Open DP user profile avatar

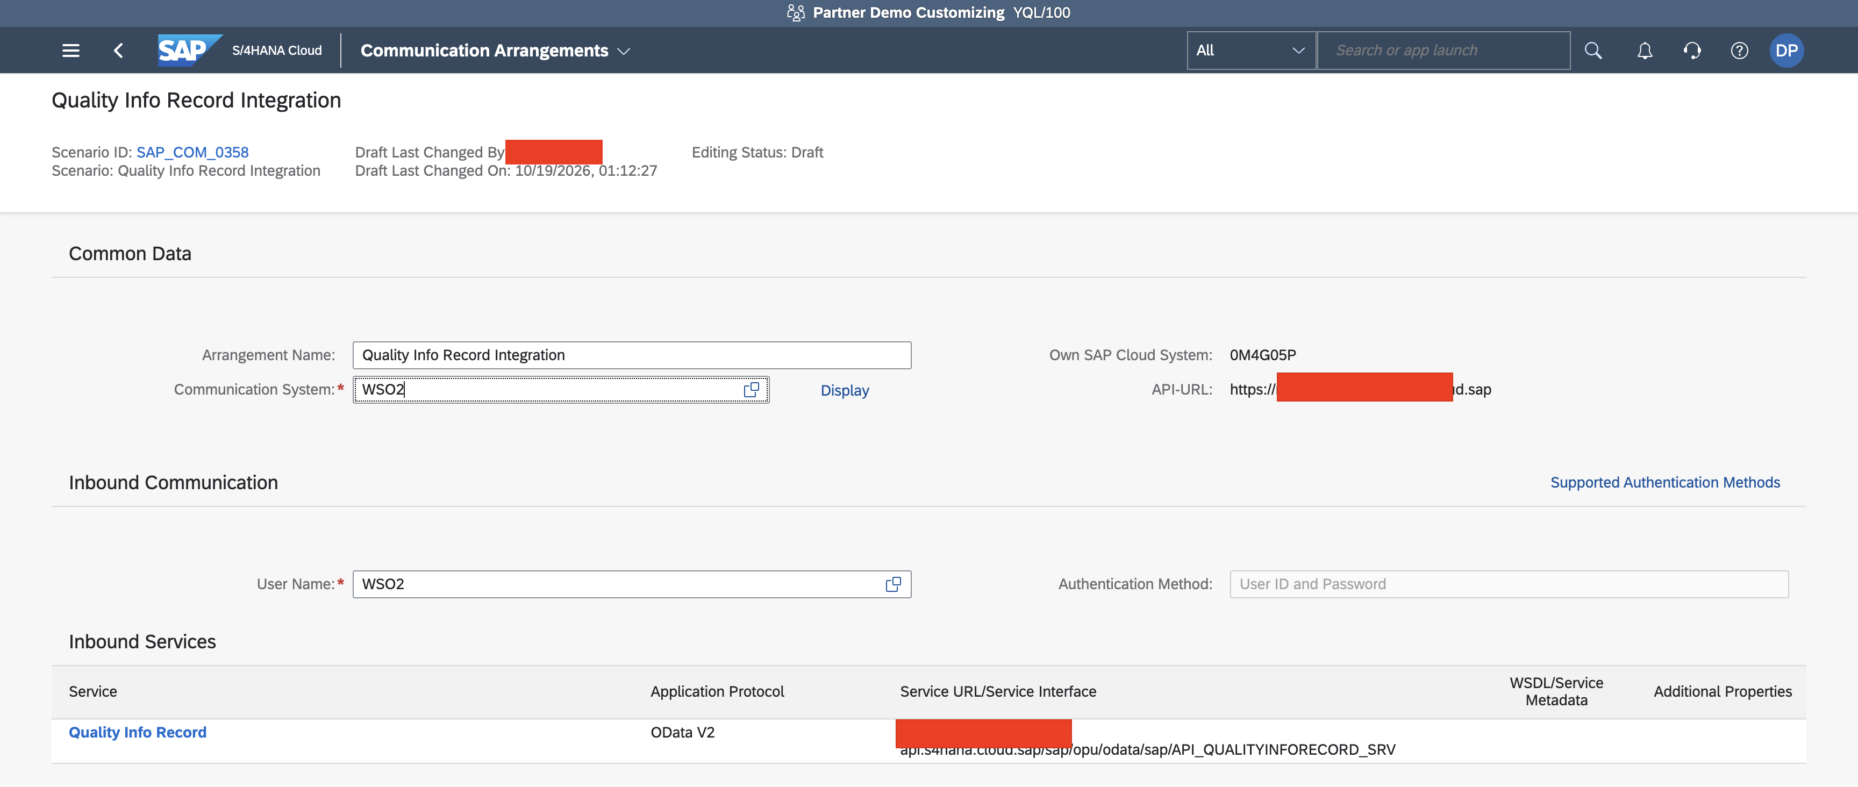pos(1786,51)
